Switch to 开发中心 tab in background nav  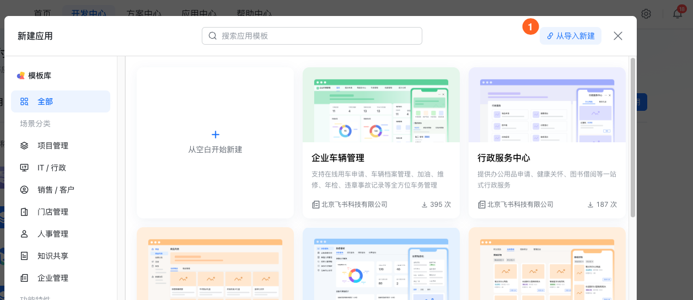point(89,13)
